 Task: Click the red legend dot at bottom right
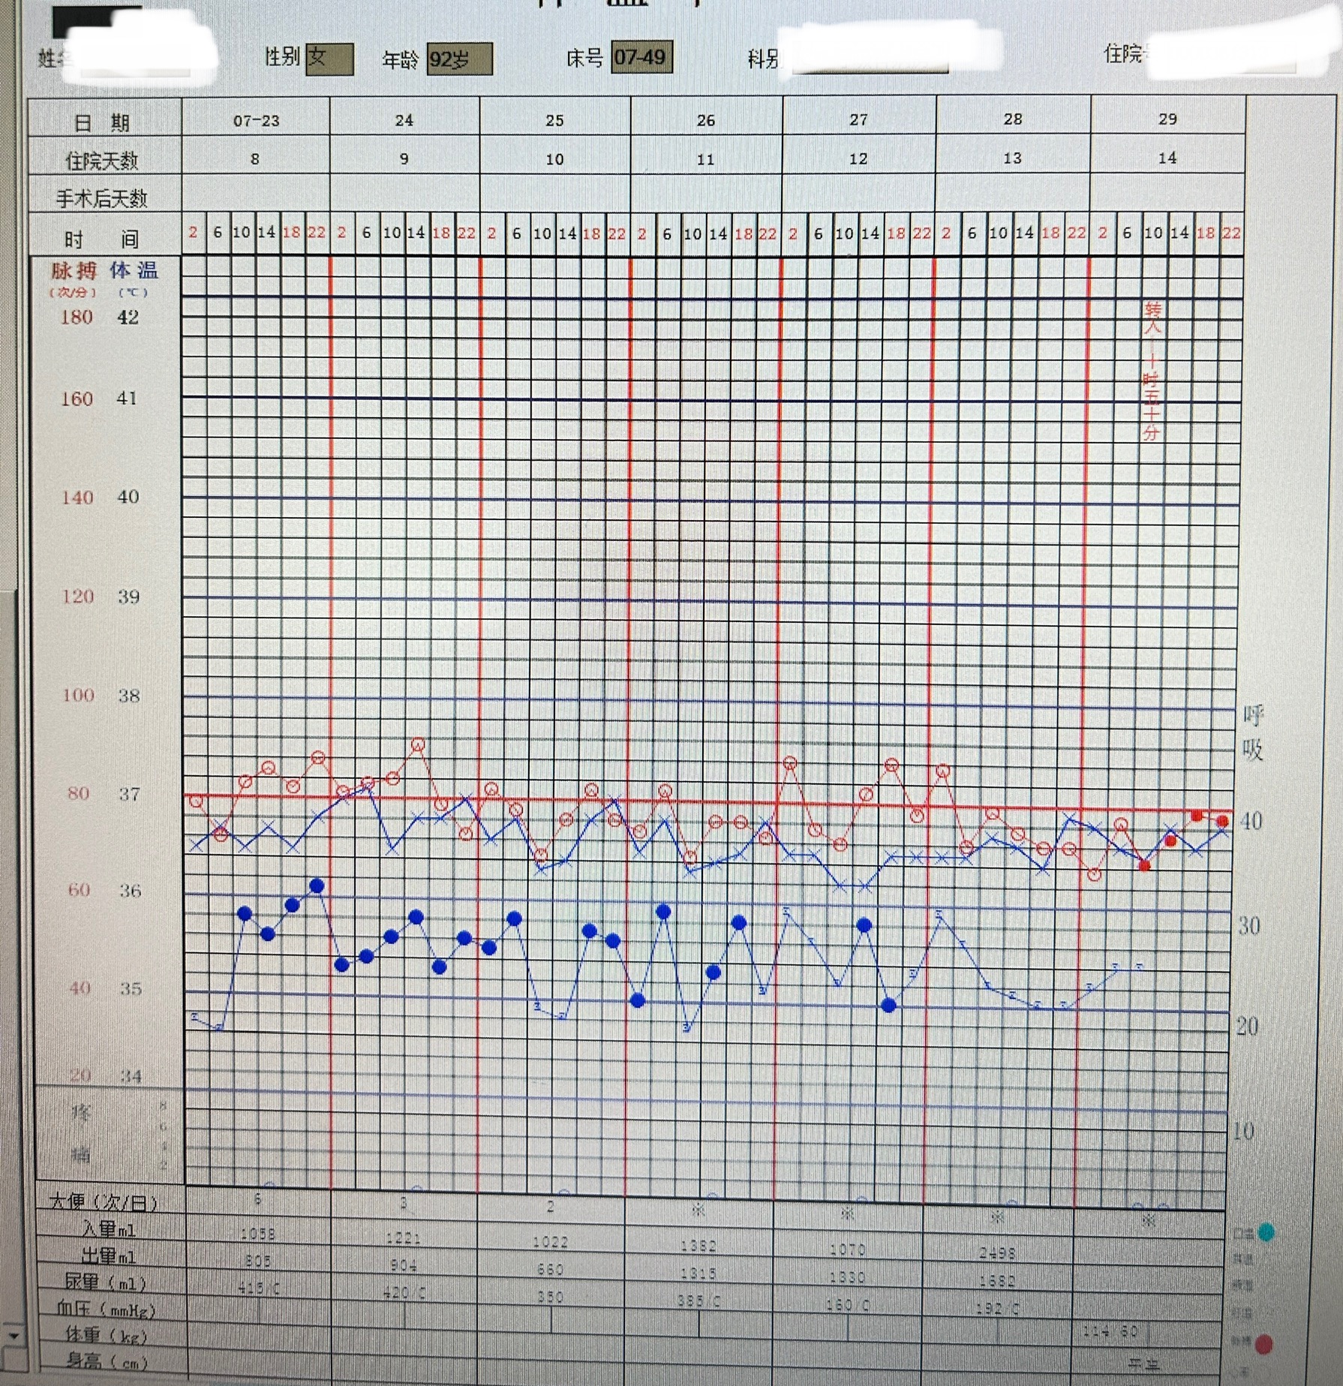[x=1264, y=1344]
